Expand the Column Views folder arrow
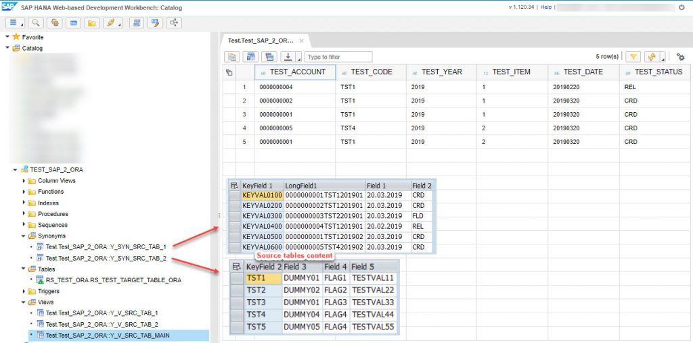This screenshot has height=343, width=693. tap(24, 181)
